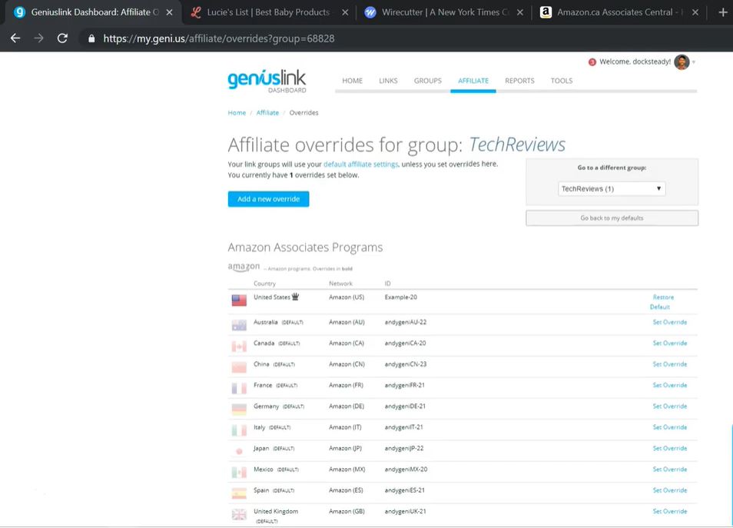Click Go back to my defaults button
Screen dimensions: 733x528
pyautogui.click(x=612, y=218)
